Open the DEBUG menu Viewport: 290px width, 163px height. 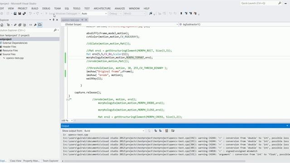tap(46, 8)
